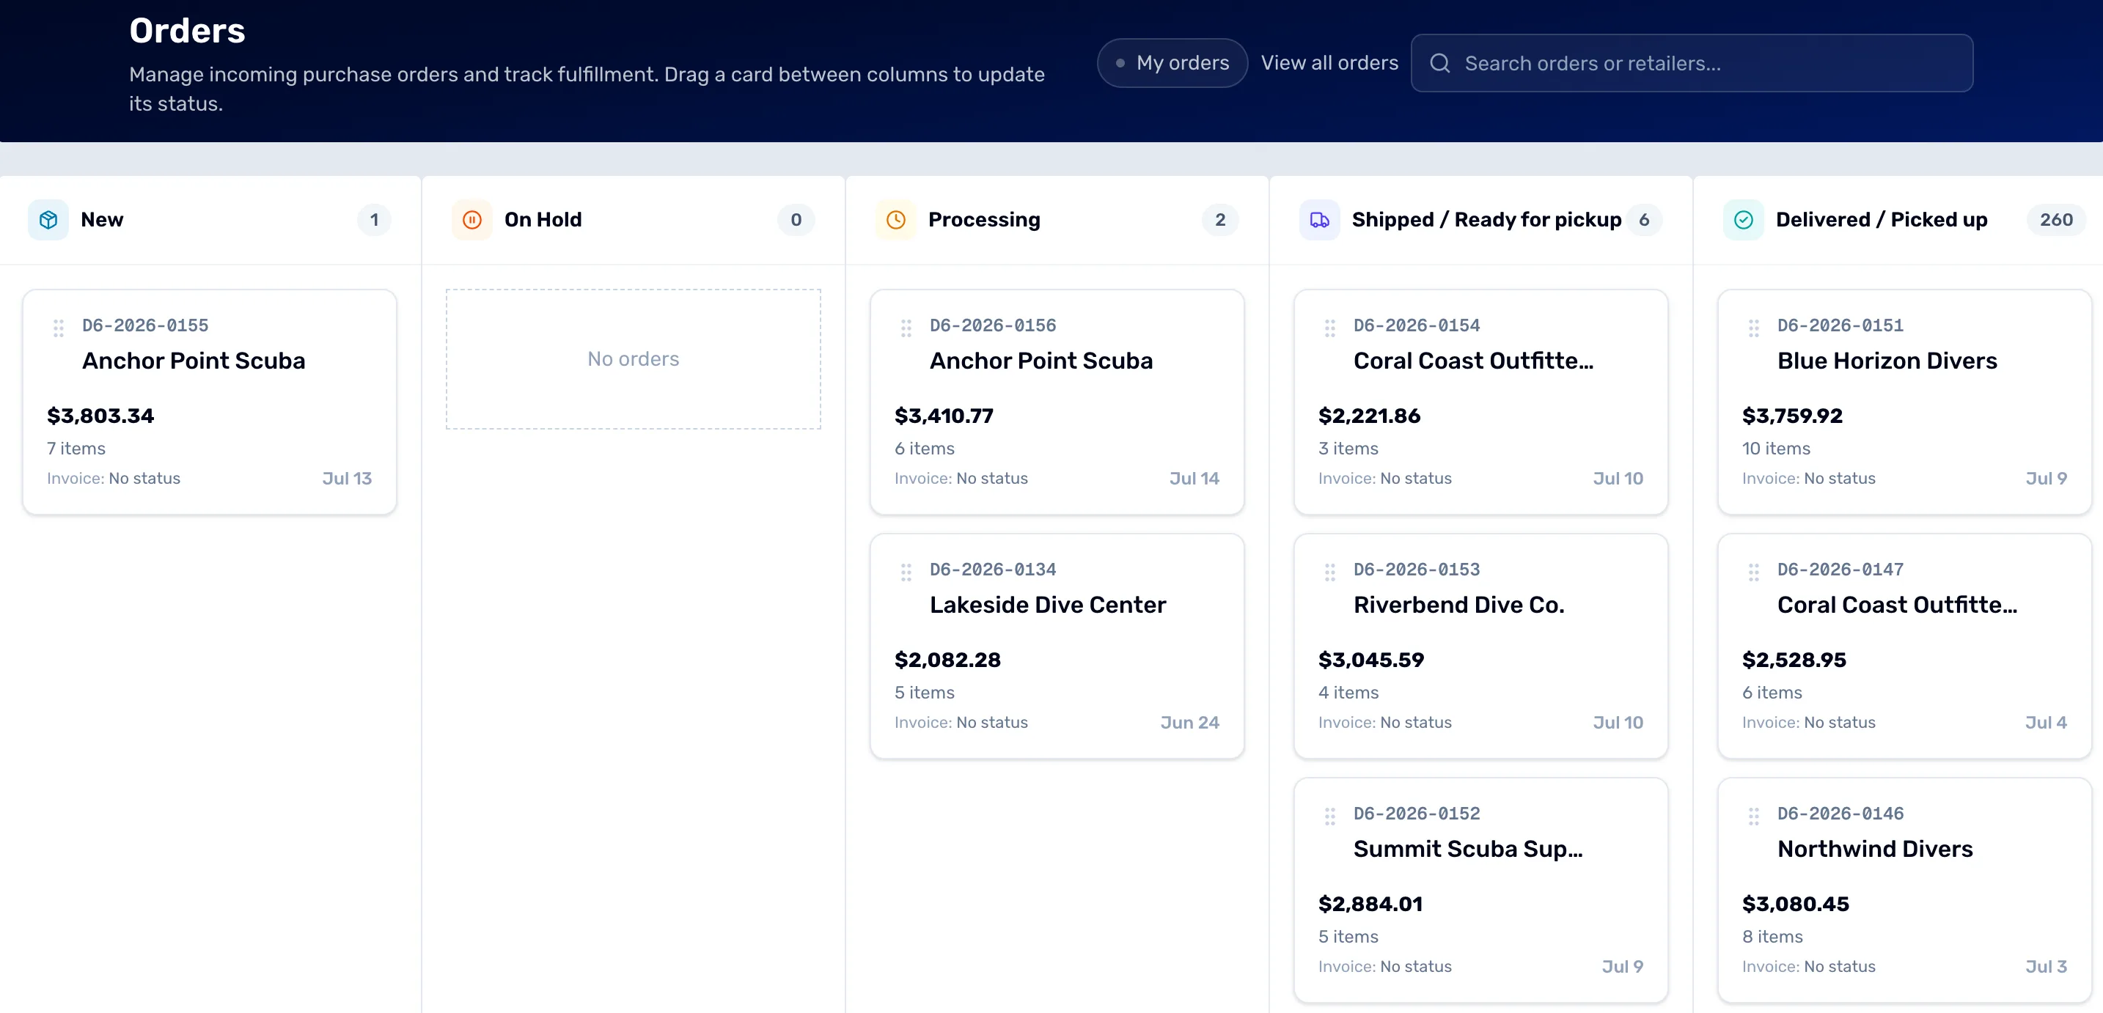Click the Shipped truck icon
The image size is (2103, 1013).
(1319, 220)
